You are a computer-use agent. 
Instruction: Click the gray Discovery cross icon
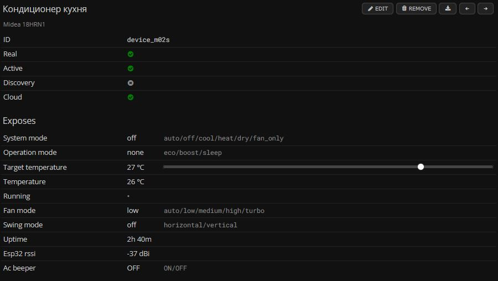tap(131, 83)
